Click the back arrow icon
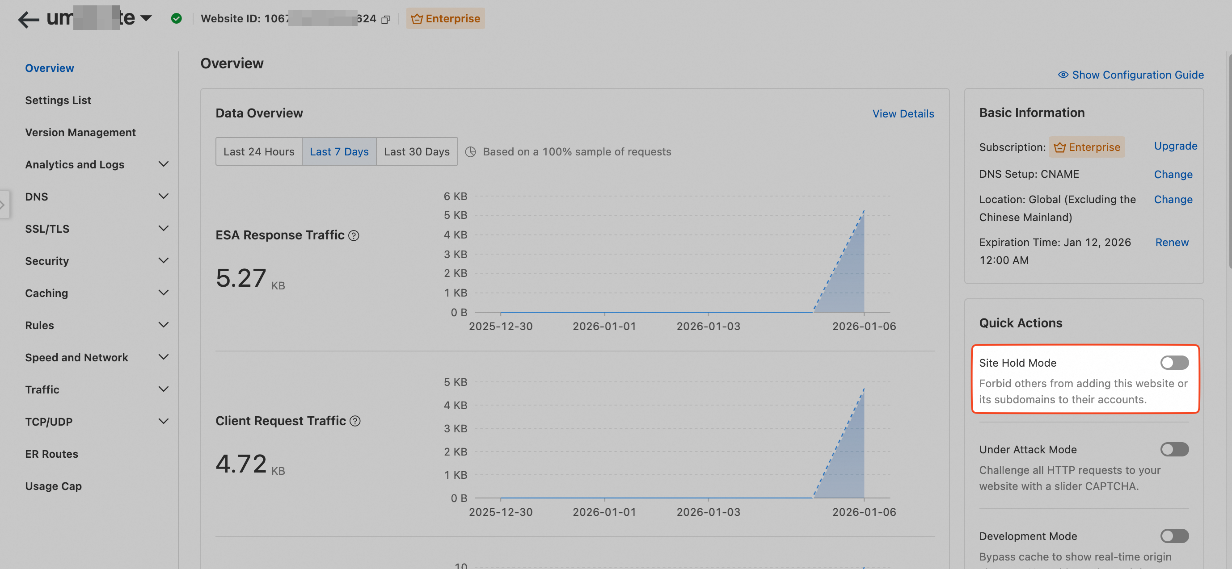Screen dimensions: 1232x569 (x=28, y=19)
